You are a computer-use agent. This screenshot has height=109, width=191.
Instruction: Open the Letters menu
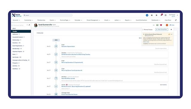coord(117,20)
